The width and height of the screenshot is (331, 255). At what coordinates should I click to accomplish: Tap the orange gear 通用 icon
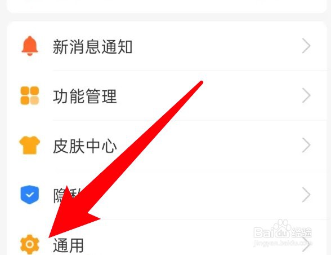tap(30, 244)
